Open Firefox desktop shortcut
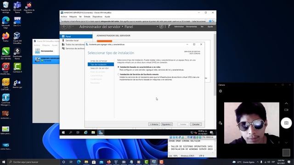This screenshot has height=165, width=294. [x=6, y=37]
